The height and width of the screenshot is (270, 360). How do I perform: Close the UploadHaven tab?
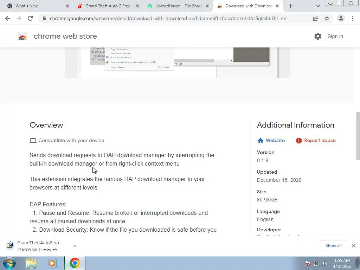207,6
